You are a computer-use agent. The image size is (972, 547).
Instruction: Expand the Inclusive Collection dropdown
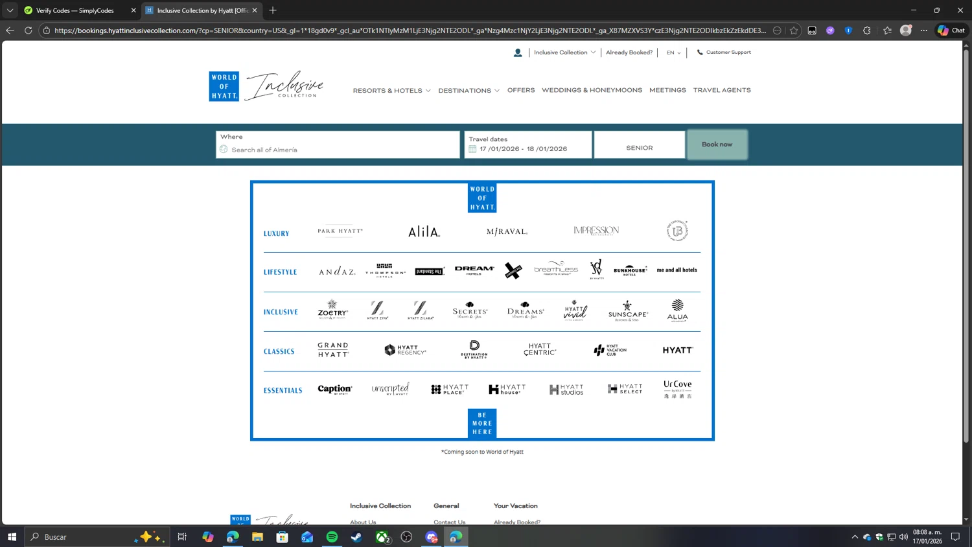(x=564, y=52)
